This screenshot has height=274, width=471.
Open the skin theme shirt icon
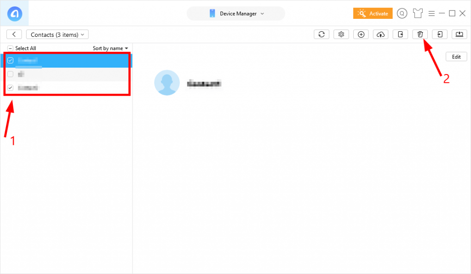[417, 13]
